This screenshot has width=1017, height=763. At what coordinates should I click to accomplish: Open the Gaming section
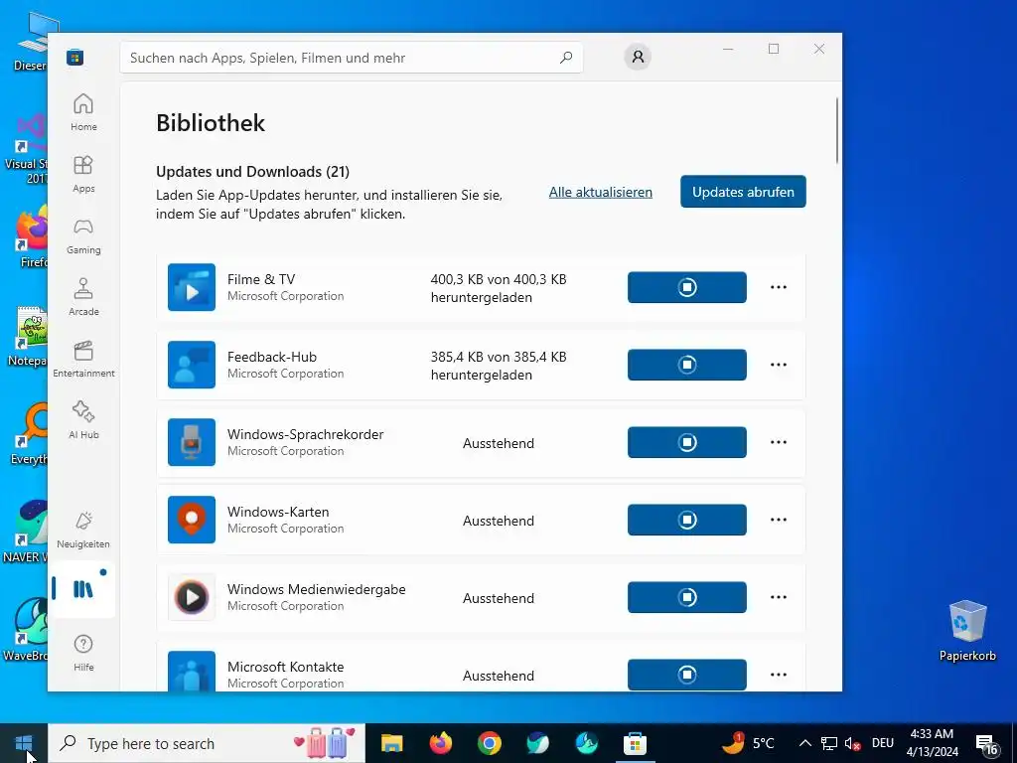coord(83,235)
